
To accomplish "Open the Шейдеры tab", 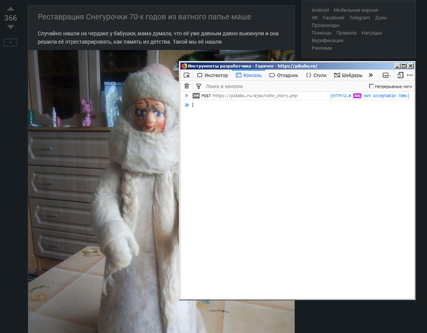I will [348, 75].
